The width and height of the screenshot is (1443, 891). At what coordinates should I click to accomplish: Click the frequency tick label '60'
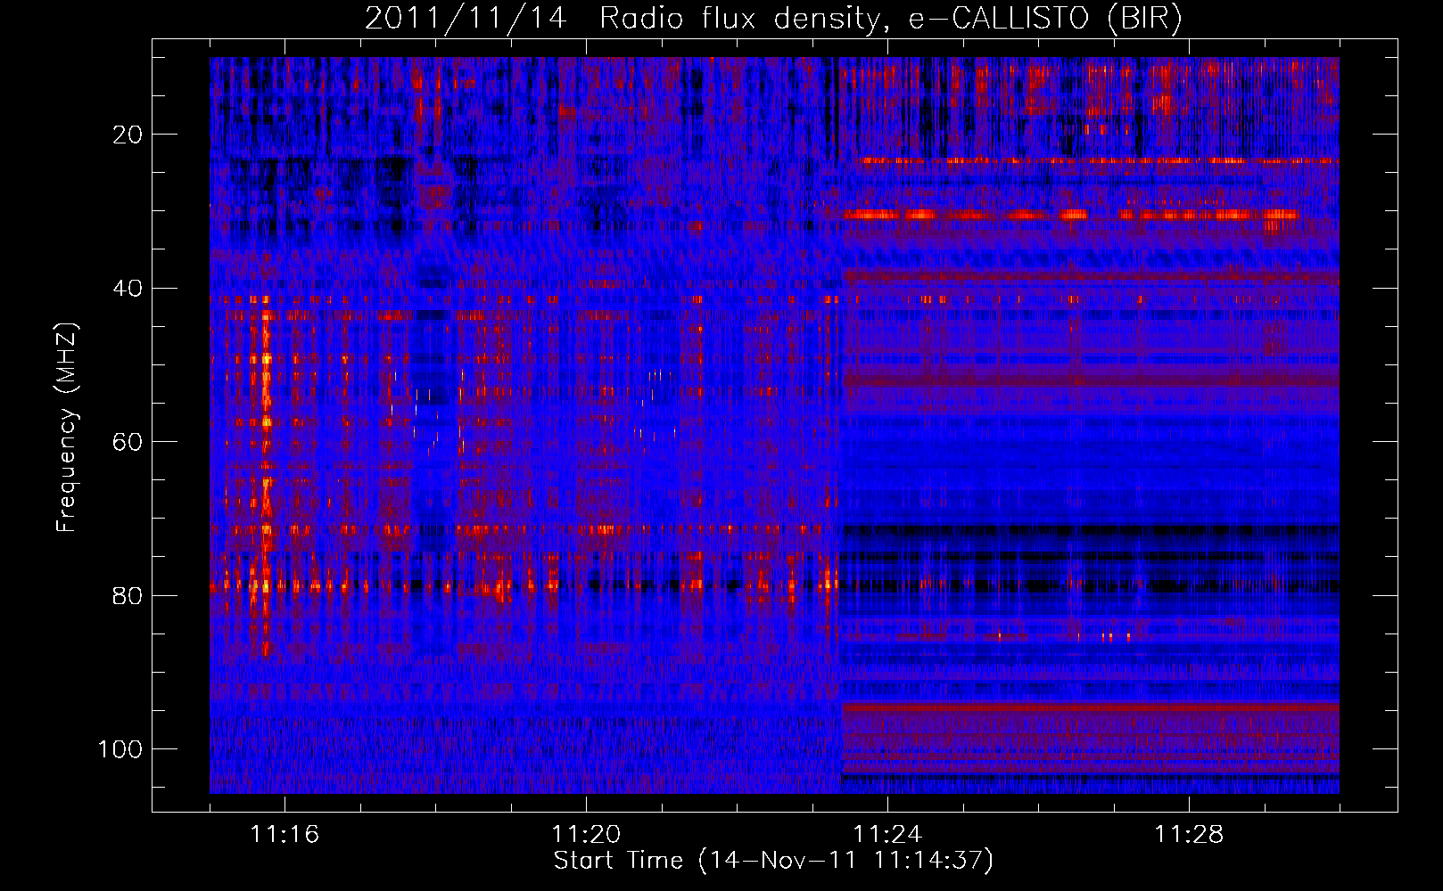click(128, 442)
